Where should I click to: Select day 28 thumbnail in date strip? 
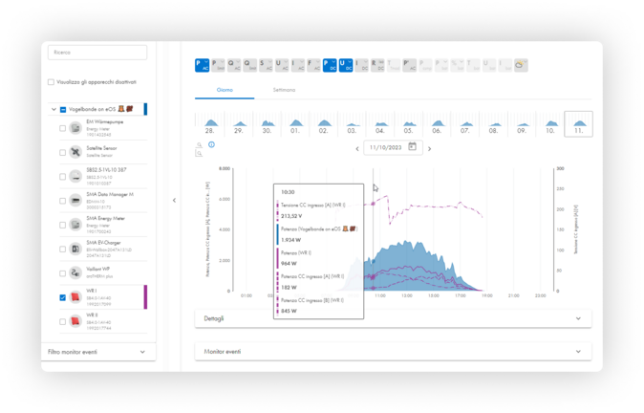(x=209, y=124)
